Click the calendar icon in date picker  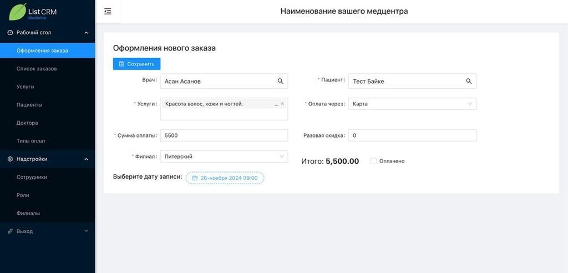[x=195, y=178]
